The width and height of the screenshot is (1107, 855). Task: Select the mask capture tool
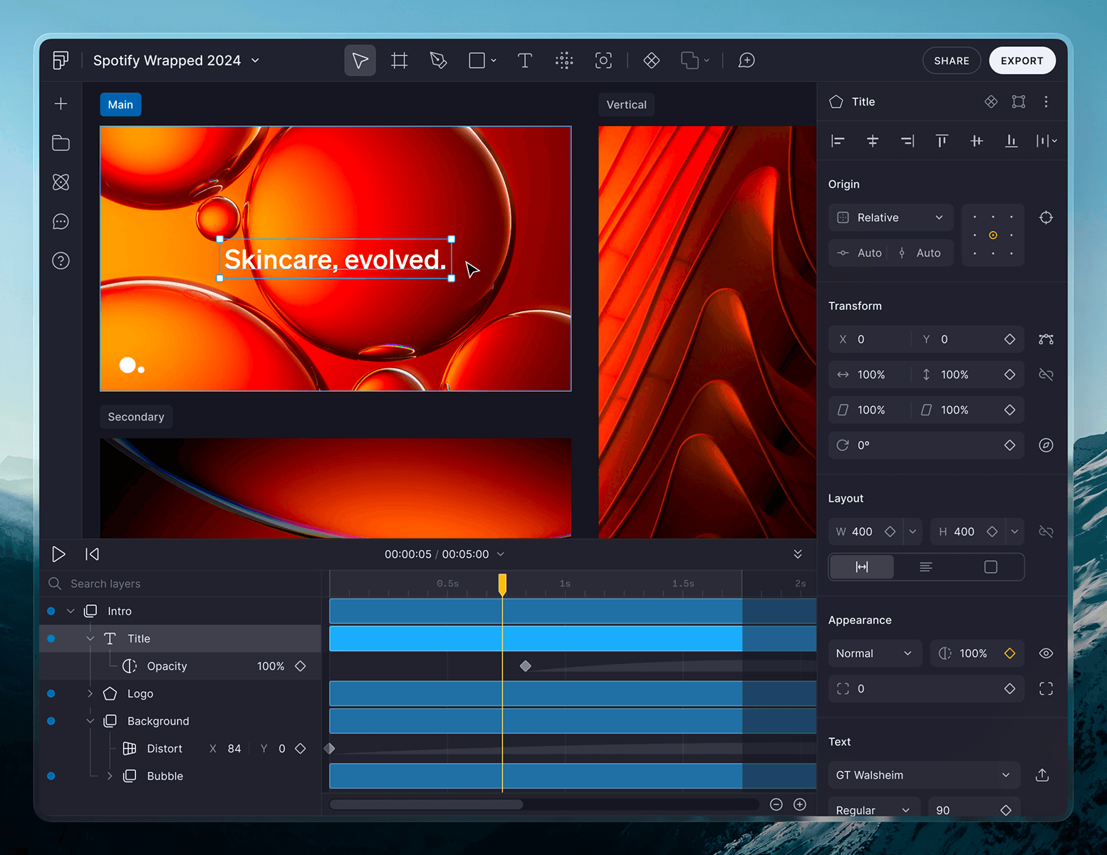pyautogui.click(x=603, y=61)
